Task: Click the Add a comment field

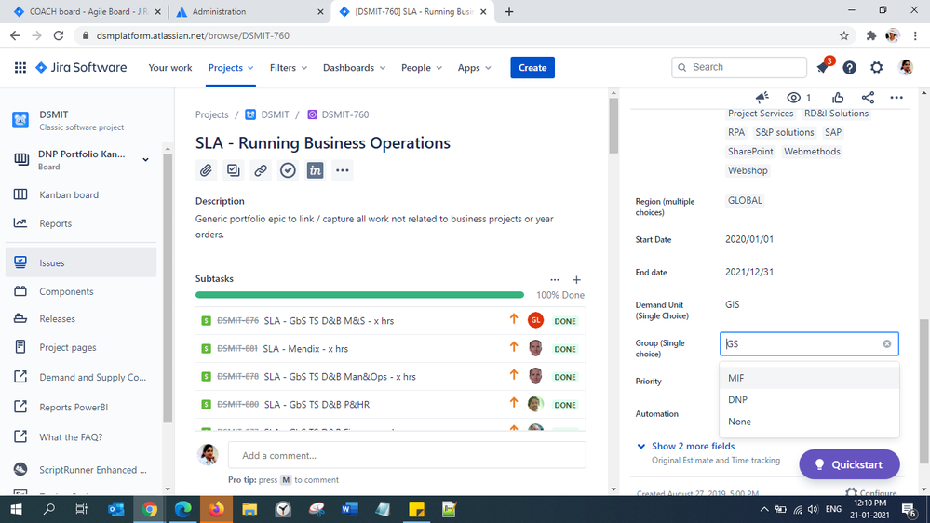Action: tap(407, 455)
